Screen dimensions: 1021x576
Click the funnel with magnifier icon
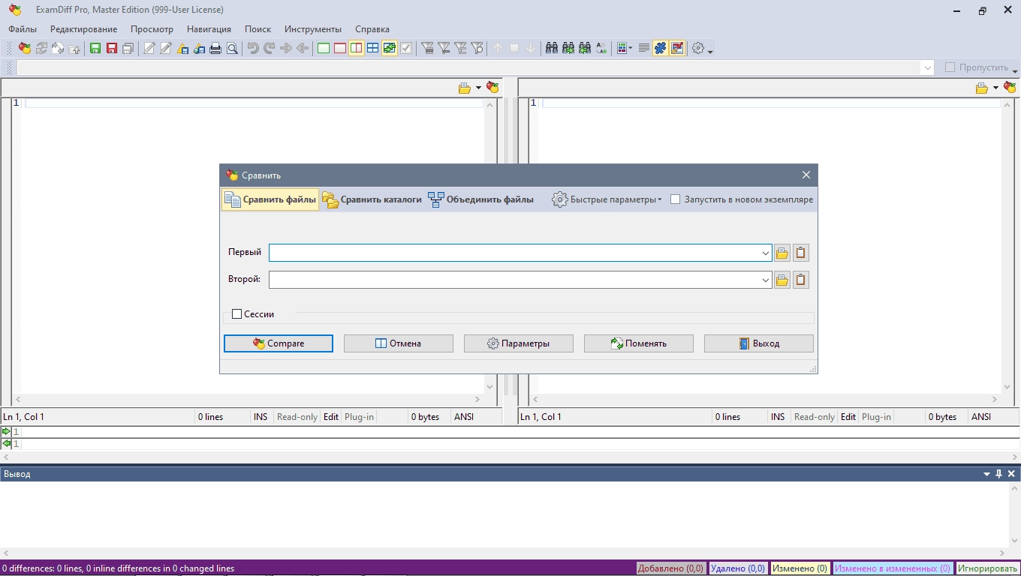pyautogui.click(x=477, y=48)
